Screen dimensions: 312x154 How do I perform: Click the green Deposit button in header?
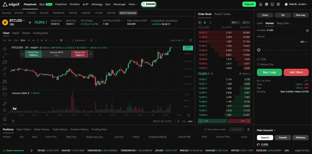coord(249,4)
